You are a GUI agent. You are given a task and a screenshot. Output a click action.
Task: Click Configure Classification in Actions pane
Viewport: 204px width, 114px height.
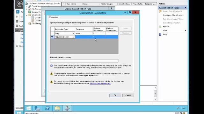point(173,15)
